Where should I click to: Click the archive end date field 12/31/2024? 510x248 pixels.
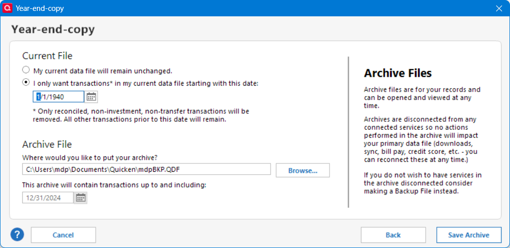coord(48,198)
